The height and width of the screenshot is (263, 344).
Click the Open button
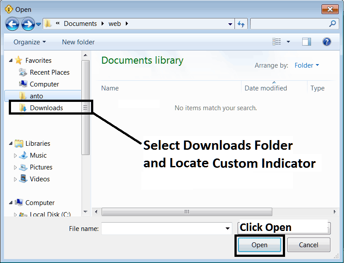(259, 245)
